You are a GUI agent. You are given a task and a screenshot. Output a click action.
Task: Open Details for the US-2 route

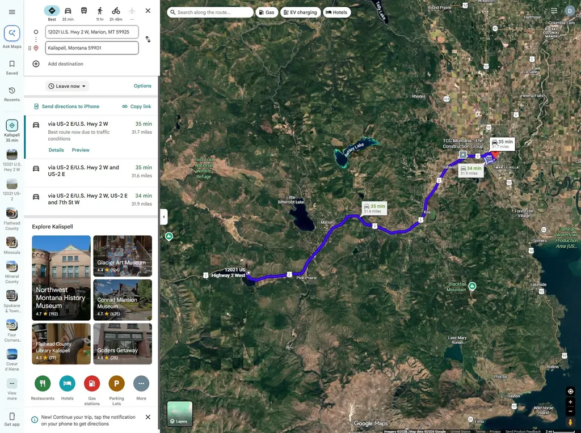56,150
